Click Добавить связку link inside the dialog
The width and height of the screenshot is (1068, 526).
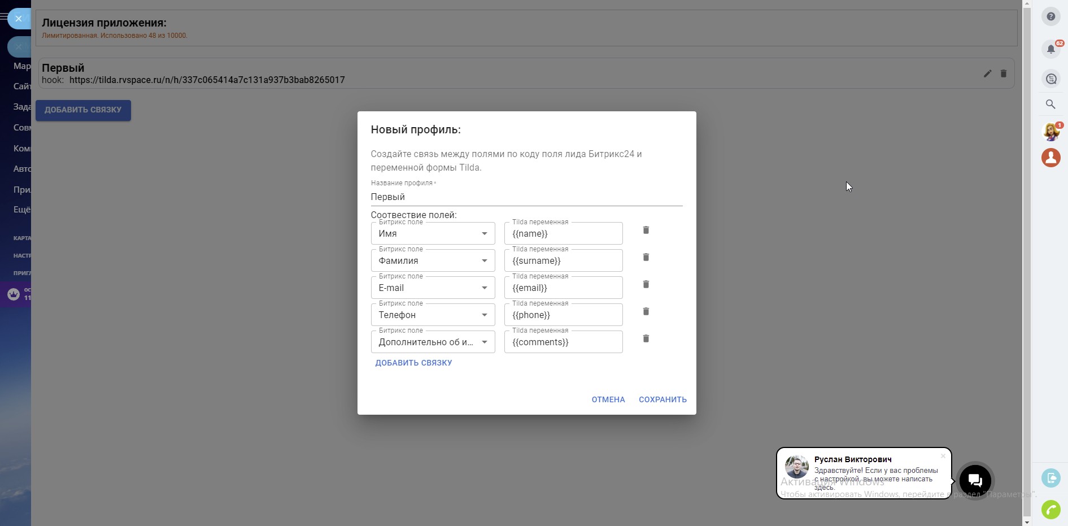(413, 363)
